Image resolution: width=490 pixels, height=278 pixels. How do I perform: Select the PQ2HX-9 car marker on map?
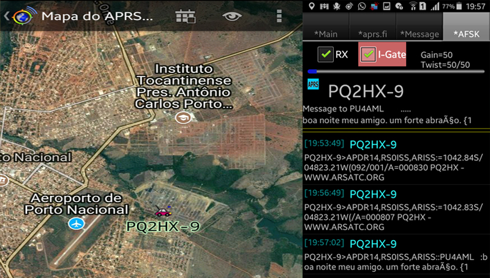[164, 211]
